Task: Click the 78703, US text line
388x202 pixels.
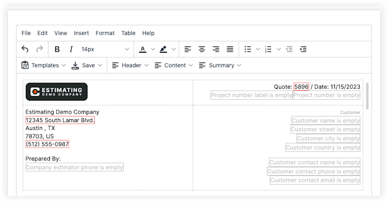Action: pos(39,136)
